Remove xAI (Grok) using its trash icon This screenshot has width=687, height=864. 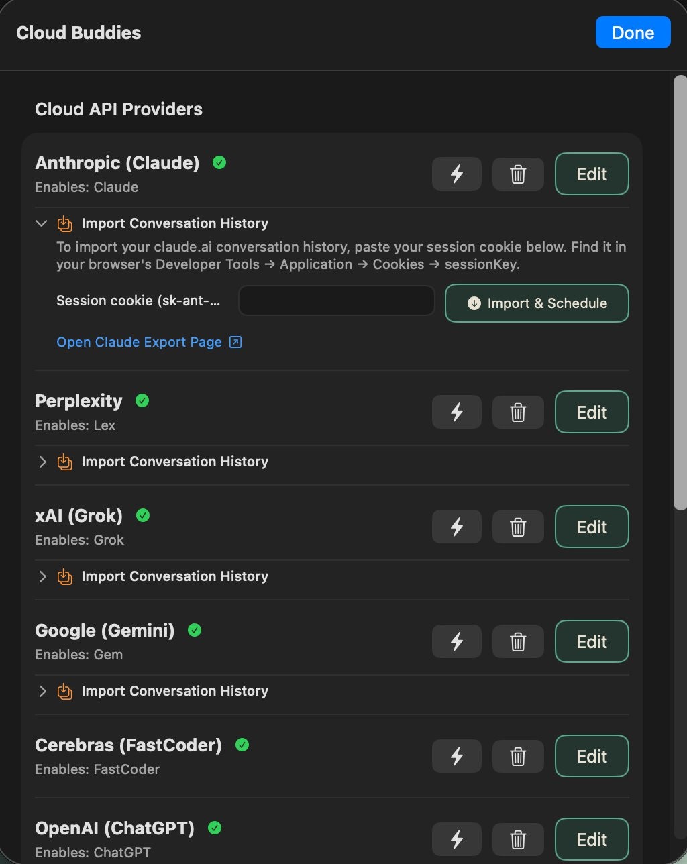tap(518, 527)
